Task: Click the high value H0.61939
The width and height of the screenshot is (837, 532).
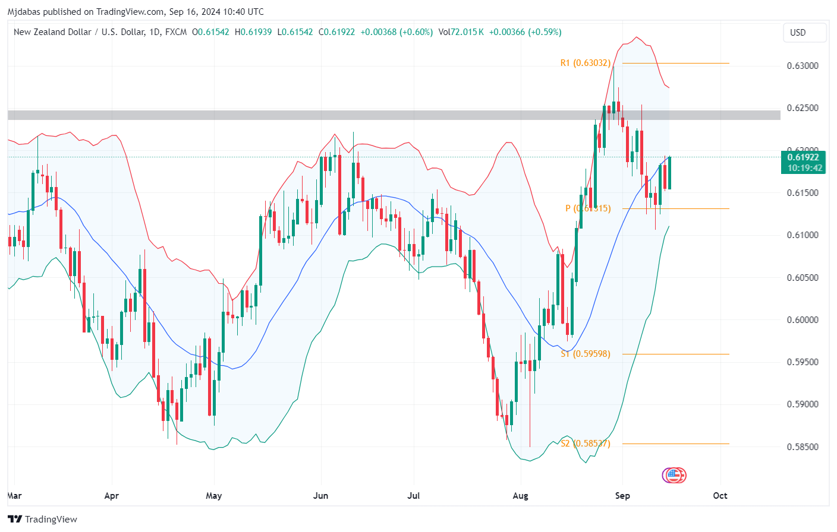Action: pos(253,32)
